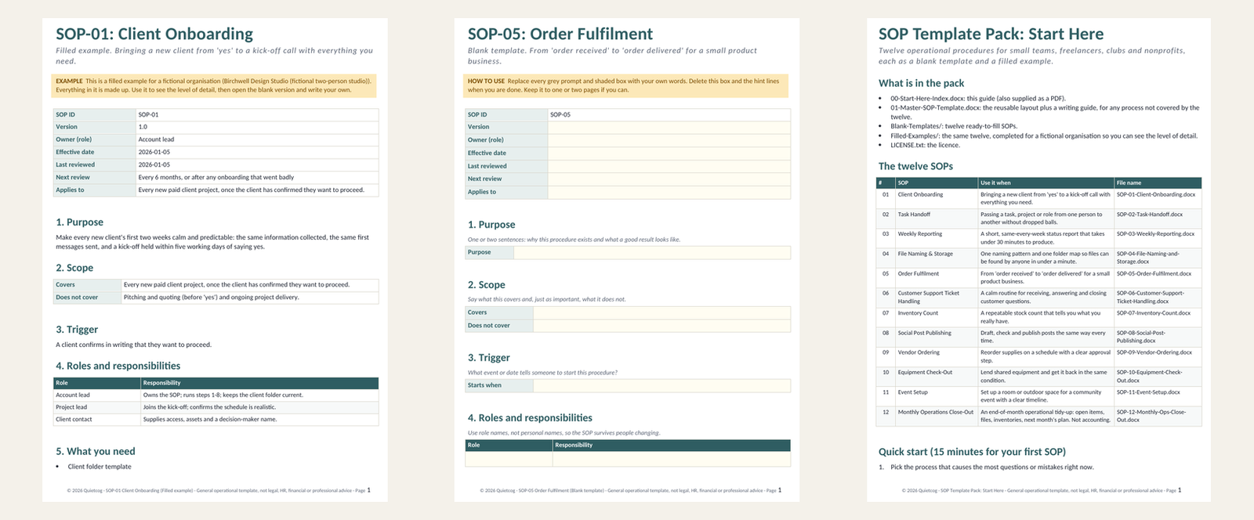Click the 'SOP-01: Client Onboarding' page title
Image resolution: width=1254 pixels, height=520 pixels.
[x=154, y=34]
